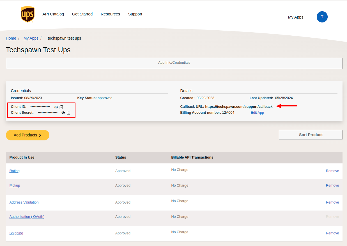
Task: Click the UPS shield logo
Action: pyautogui.click(x=27, y=14)
